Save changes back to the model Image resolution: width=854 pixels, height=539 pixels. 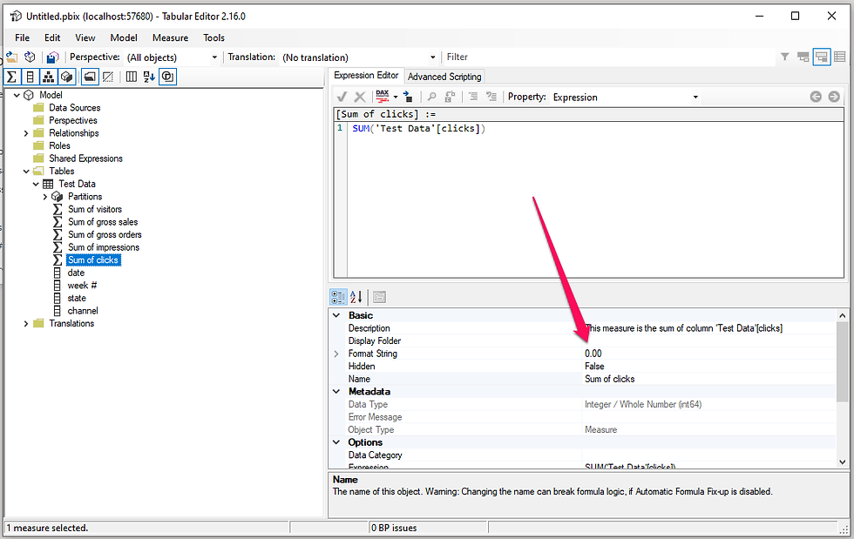coord(52,57)
